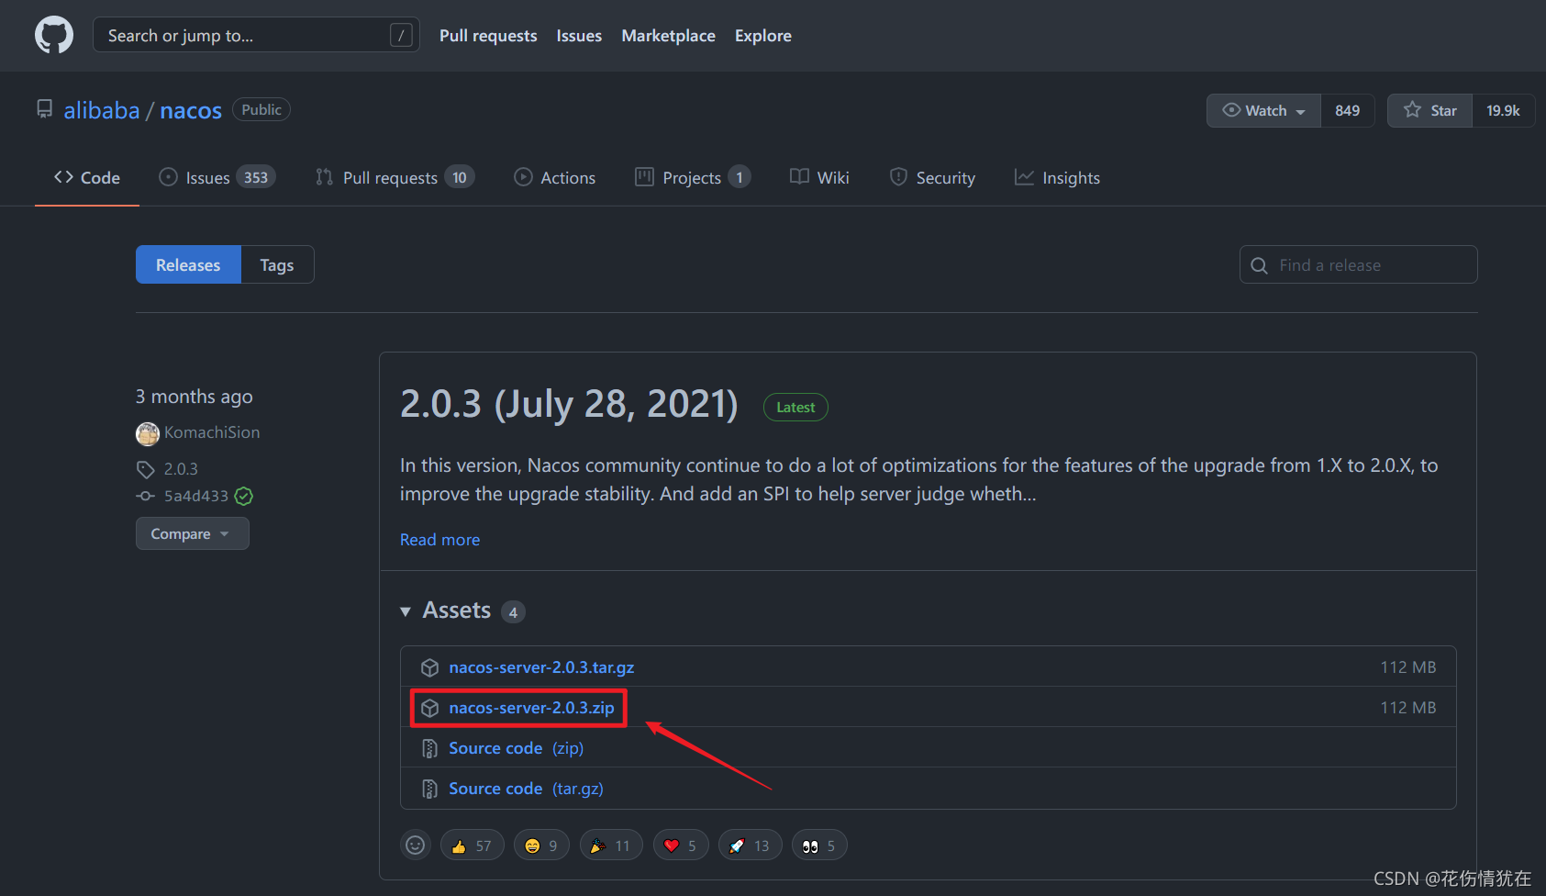This screenshot has width=1546, height=896.
Task: Open the repository Pull requests tab
Action: [395, 177]
